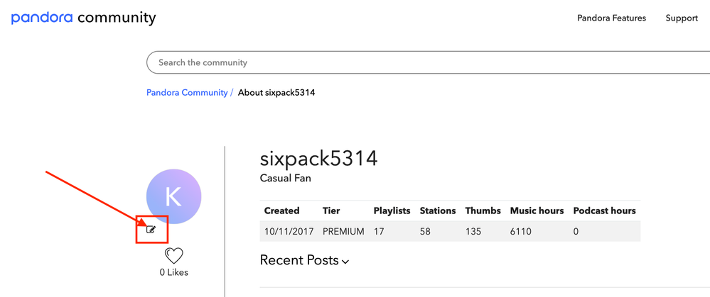Select the 6110 music hours cell
This screenshot has width=710, height=297.
click(x=521, y=232)
